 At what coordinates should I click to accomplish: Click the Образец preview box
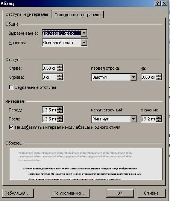[86, 164]
